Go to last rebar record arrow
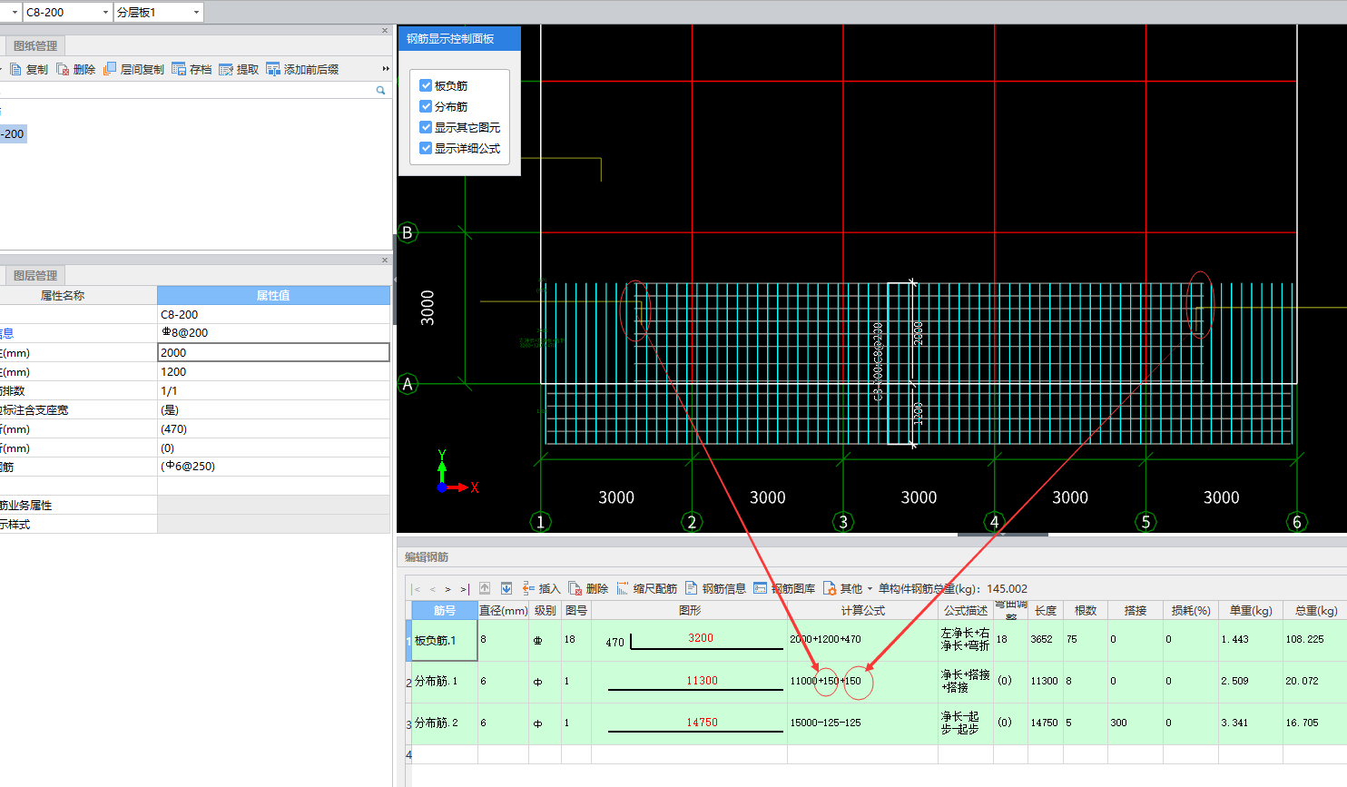The width and height of the screenshot is (1347, 787). click(464, 589)
